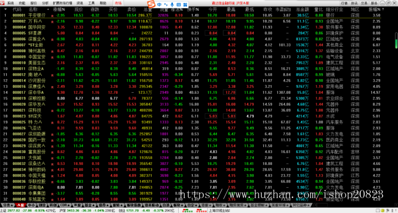Image resolution: width=398 pixels, height=213 pixels.
Task: Switch to the 中小 bottom tab
Action: click(x=32, y=205)
